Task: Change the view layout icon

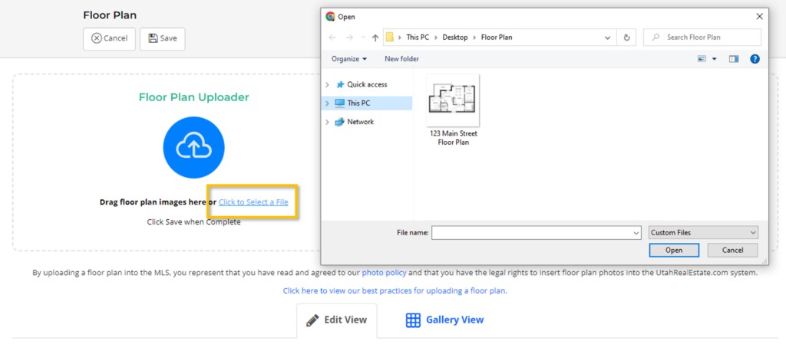Action: [702, 59]
